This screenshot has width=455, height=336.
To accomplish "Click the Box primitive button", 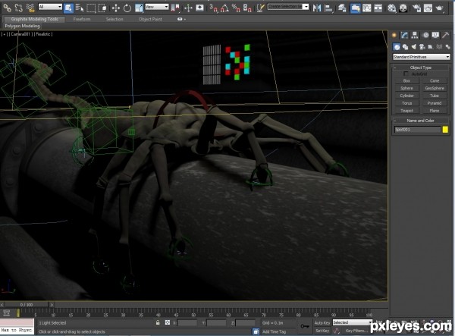I will (406, 80).
